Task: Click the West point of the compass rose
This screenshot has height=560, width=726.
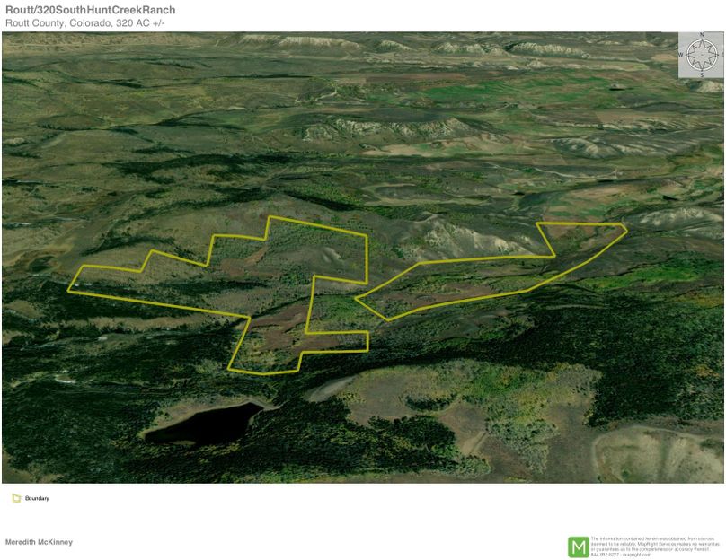Action: click(x=682, y=55)
